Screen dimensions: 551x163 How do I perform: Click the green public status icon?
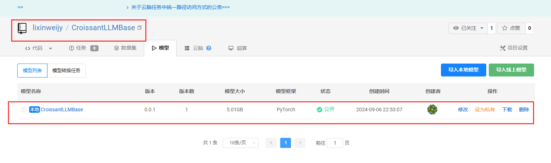click(319, 110)
